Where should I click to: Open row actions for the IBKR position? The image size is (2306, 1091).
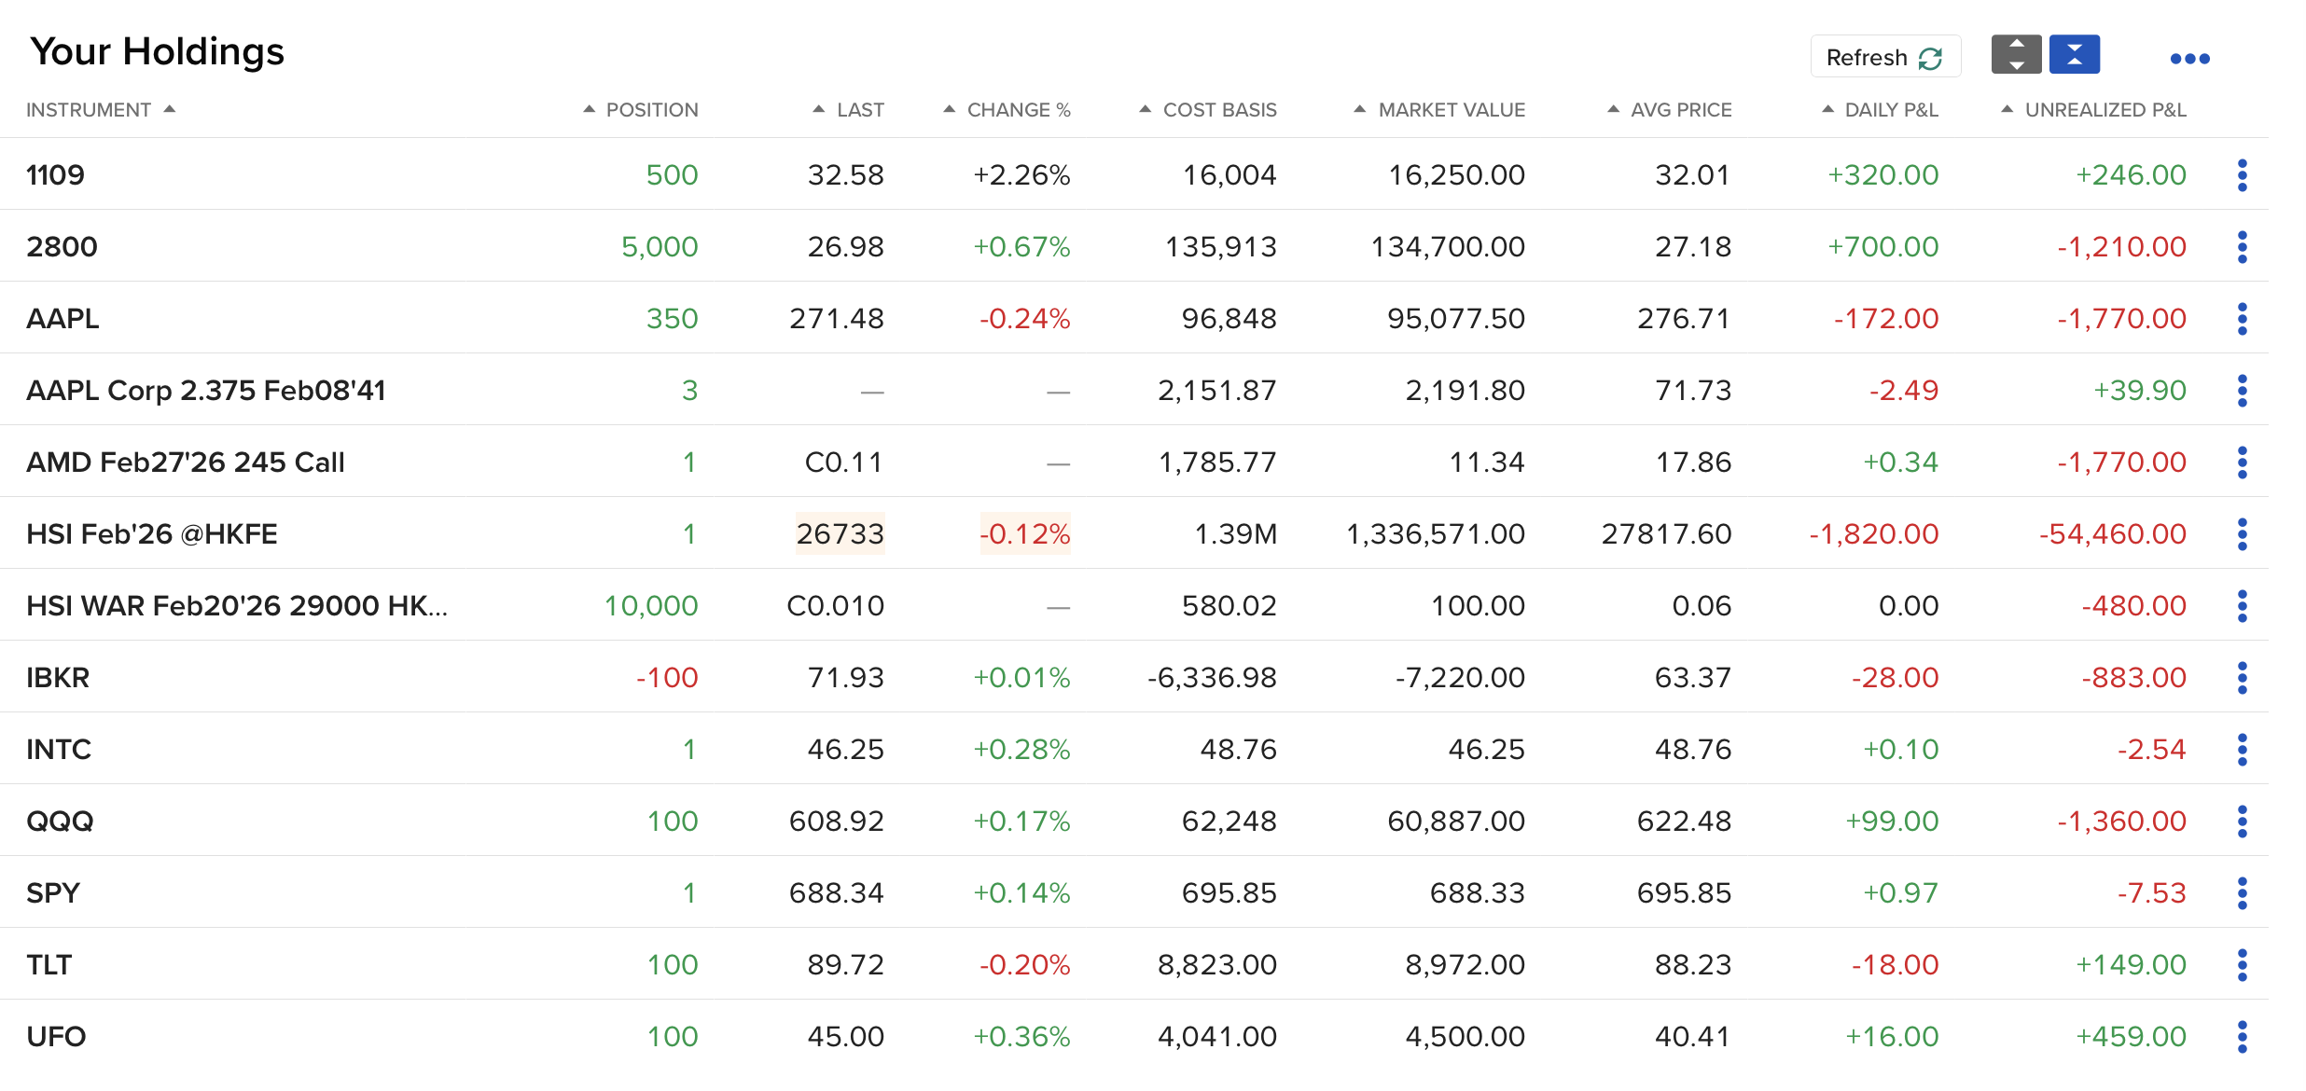pos(2242,677)
